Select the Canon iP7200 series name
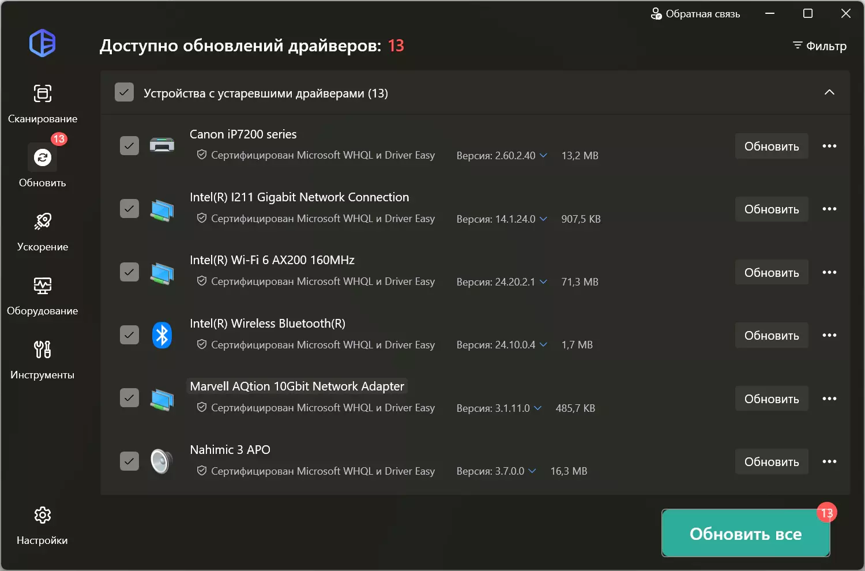The width and height of the screenshot is (865, 571). (x=243, y=134)
